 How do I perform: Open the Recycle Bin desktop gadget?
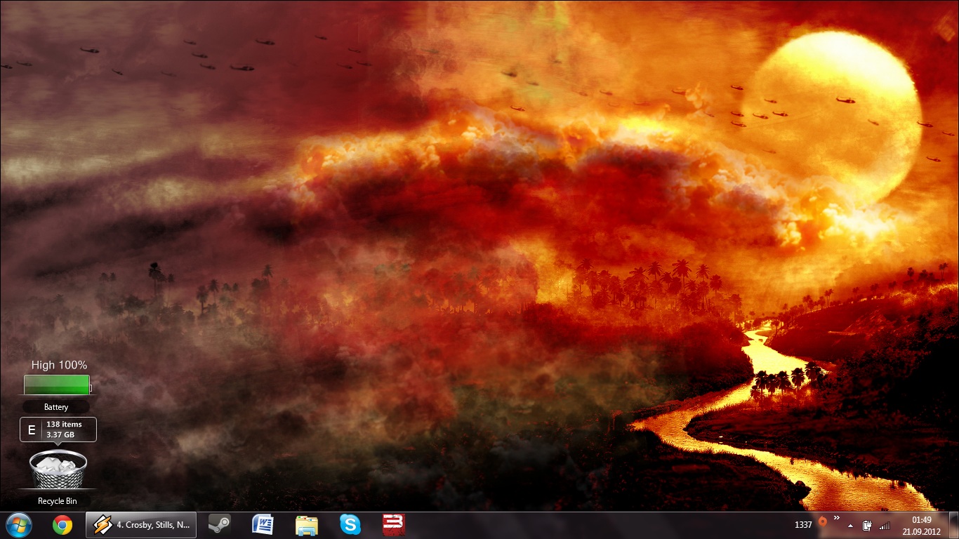tap(58, 470)
